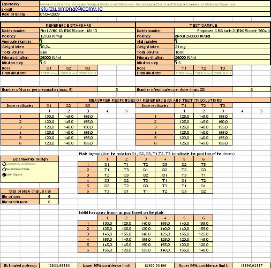Select the Latin Square radio button
This screenshot has height=268, width=271.
pos(4,174)
